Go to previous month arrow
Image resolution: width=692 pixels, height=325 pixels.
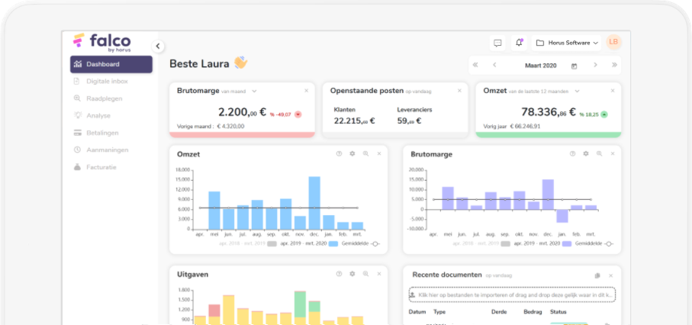(x=494, y=66)
